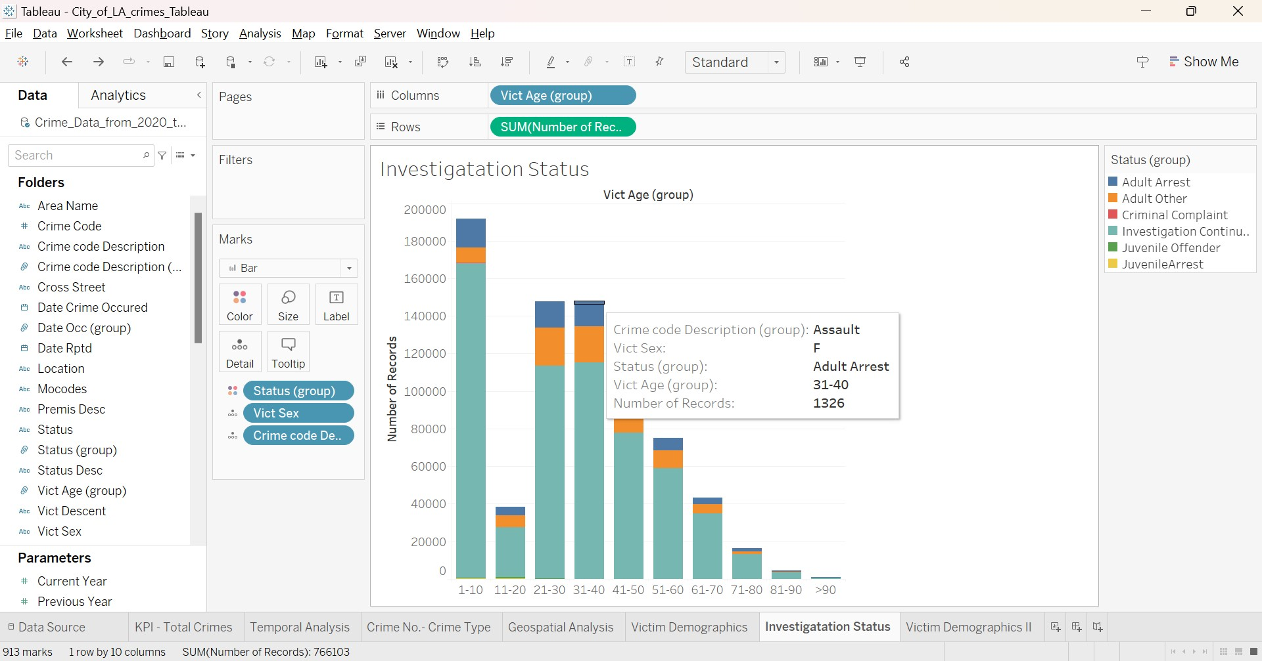Image resolution: width=1262 pixels, height=661 pixels.
Task: Enter presentation mode
Action: [860, 62]
